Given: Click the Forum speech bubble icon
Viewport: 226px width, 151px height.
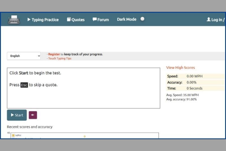Looking at the screenshot, I should [95, 19].
